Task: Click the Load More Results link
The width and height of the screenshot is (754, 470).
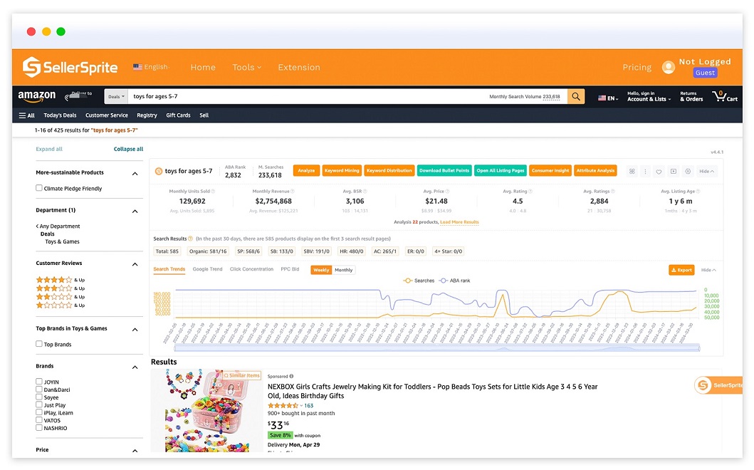Action: tap(460, 222)
